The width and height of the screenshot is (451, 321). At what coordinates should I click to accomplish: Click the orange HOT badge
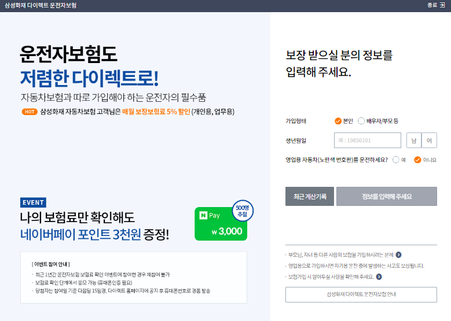(30, 112)
